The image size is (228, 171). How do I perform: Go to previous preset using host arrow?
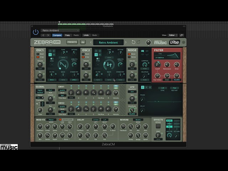click(x=43, y=35)
